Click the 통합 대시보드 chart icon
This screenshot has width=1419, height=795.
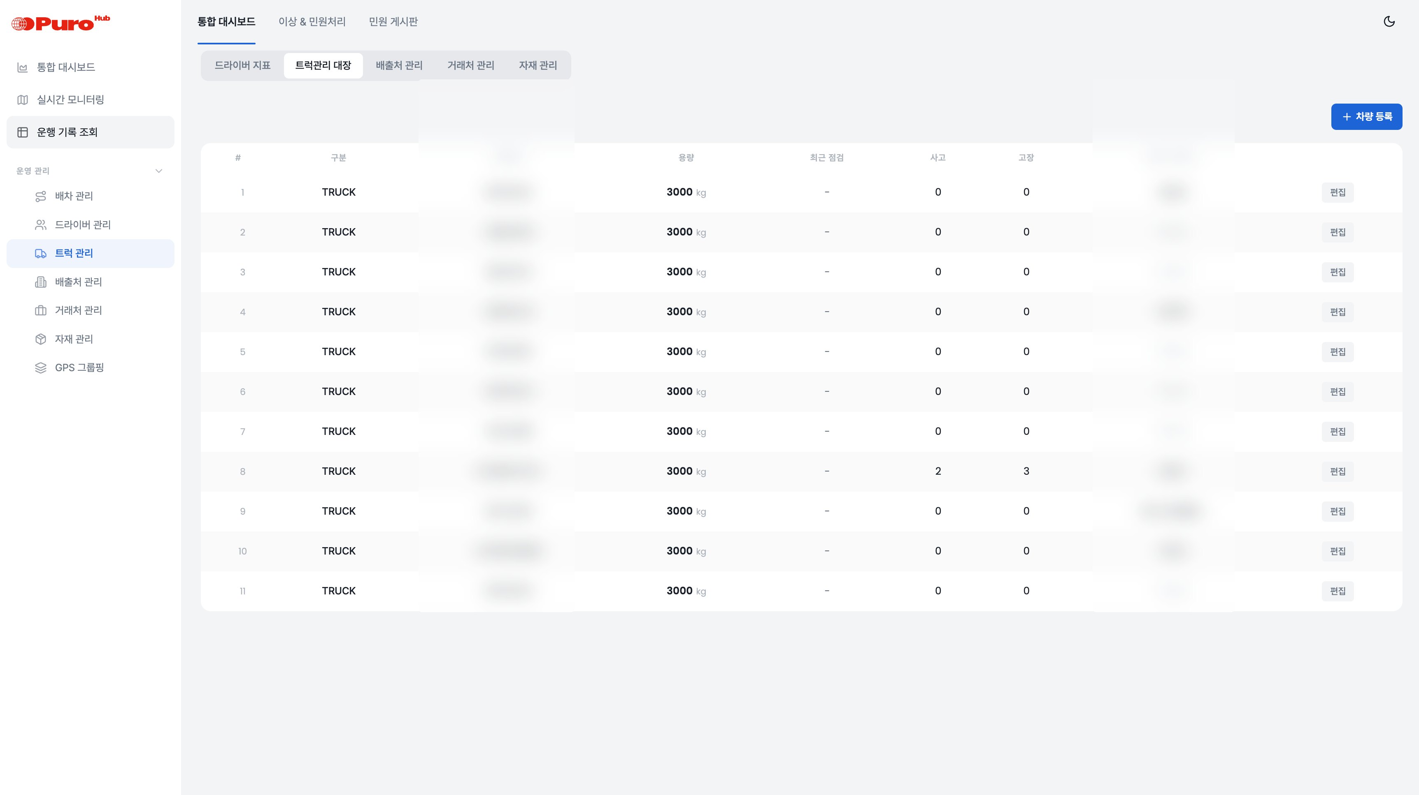pyautogui.click(x=23, y=67)
